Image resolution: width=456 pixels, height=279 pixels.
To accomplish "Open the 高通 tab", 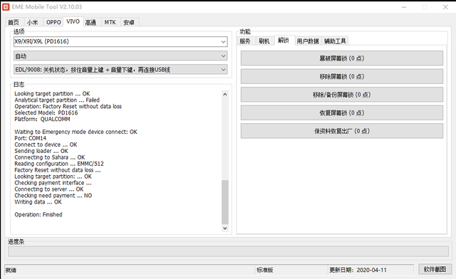I will click(90, 22).
